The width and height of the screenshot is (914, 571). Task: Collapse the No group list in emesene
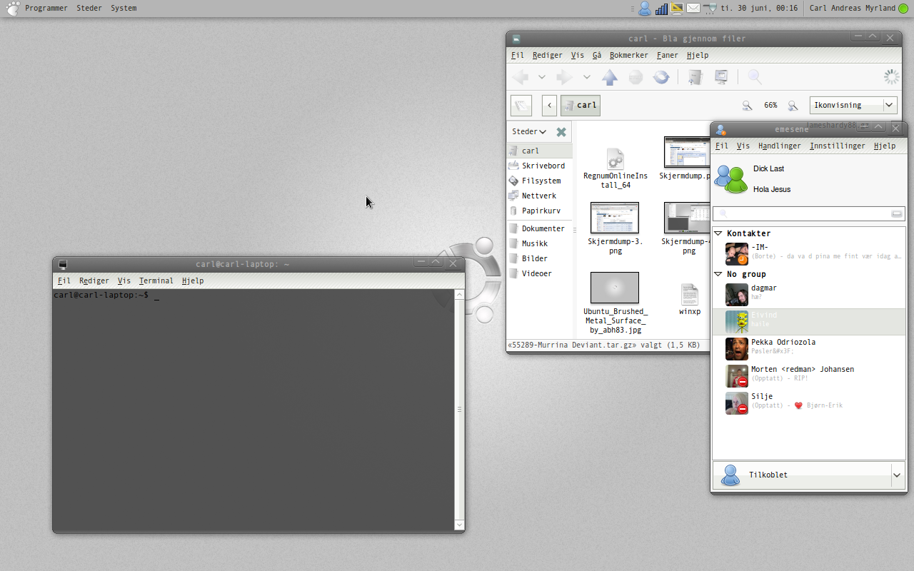pos(718,274)
